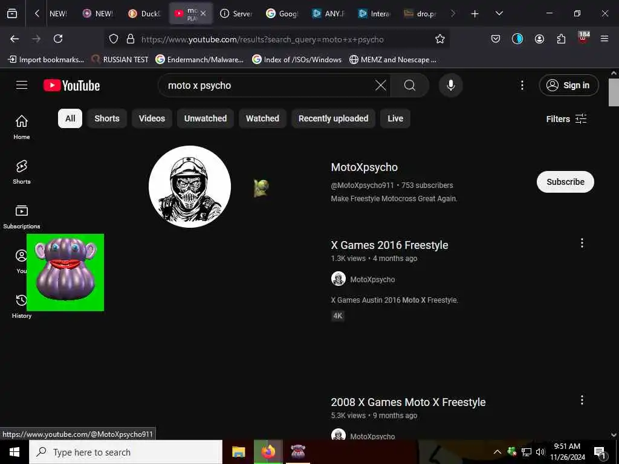
Task: Click the Windows Start button
Action: click(15, 452)
